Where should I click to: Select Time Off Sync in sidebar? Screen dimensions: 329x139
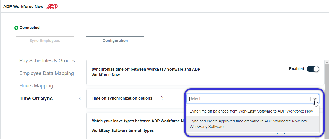point(36,98)
